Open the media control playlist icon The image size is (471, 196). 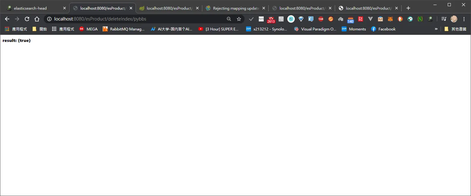coord(444,19)
